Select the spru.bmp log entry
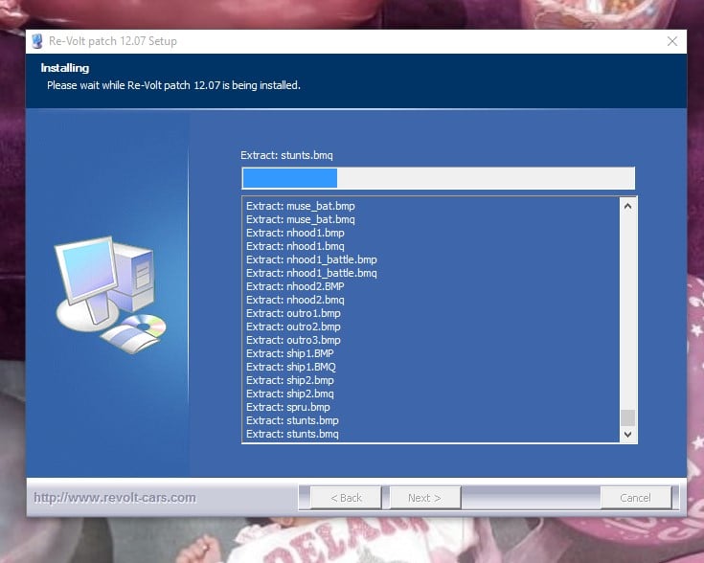 coord(288,407)
